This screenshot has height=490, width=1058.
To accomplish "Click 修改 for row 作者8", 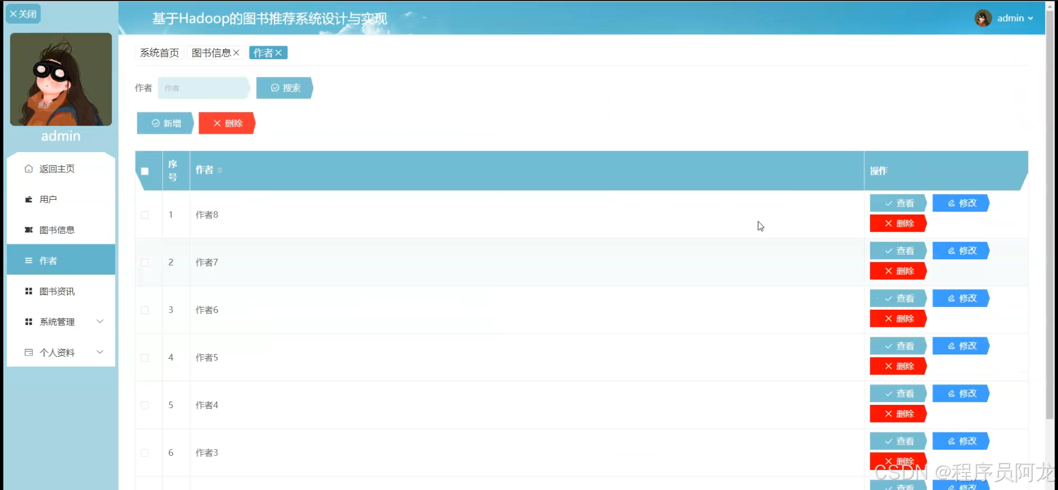I will (961, 203).
